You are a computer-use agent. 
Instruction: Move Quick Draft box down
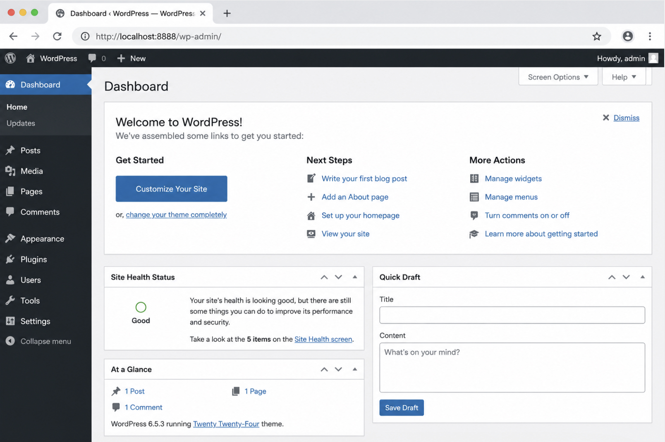(626, 277)
